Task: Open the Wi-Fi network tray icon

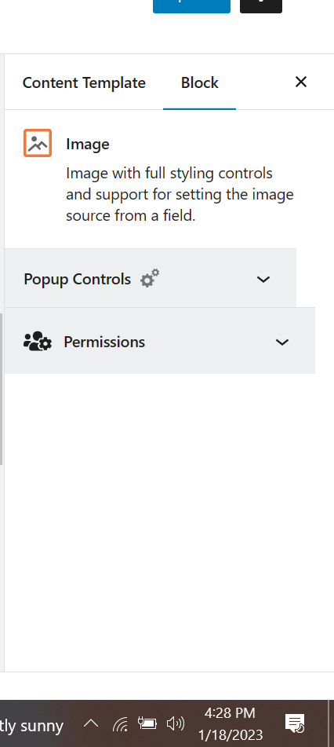Action: click(x=121, y=724)
